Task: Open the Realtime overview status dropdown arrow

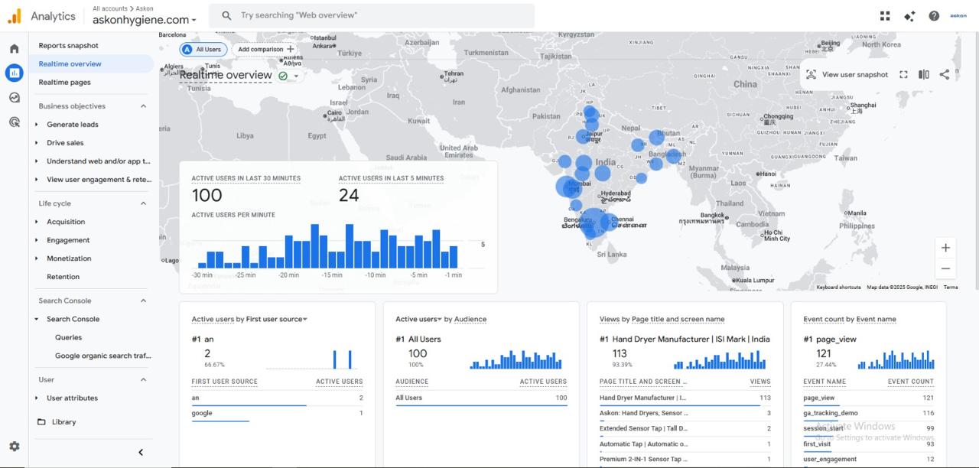Action: [x=296, y=76]
